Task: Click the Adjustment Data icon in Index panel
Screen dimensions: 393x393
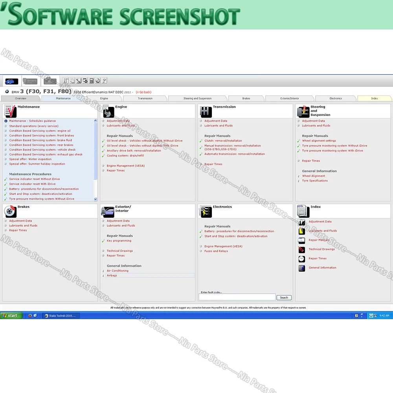Action: [302, 222]
